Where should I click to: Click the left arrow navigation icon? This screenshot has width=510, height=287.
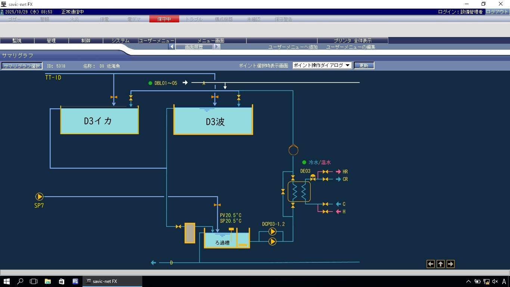(430, 264)
